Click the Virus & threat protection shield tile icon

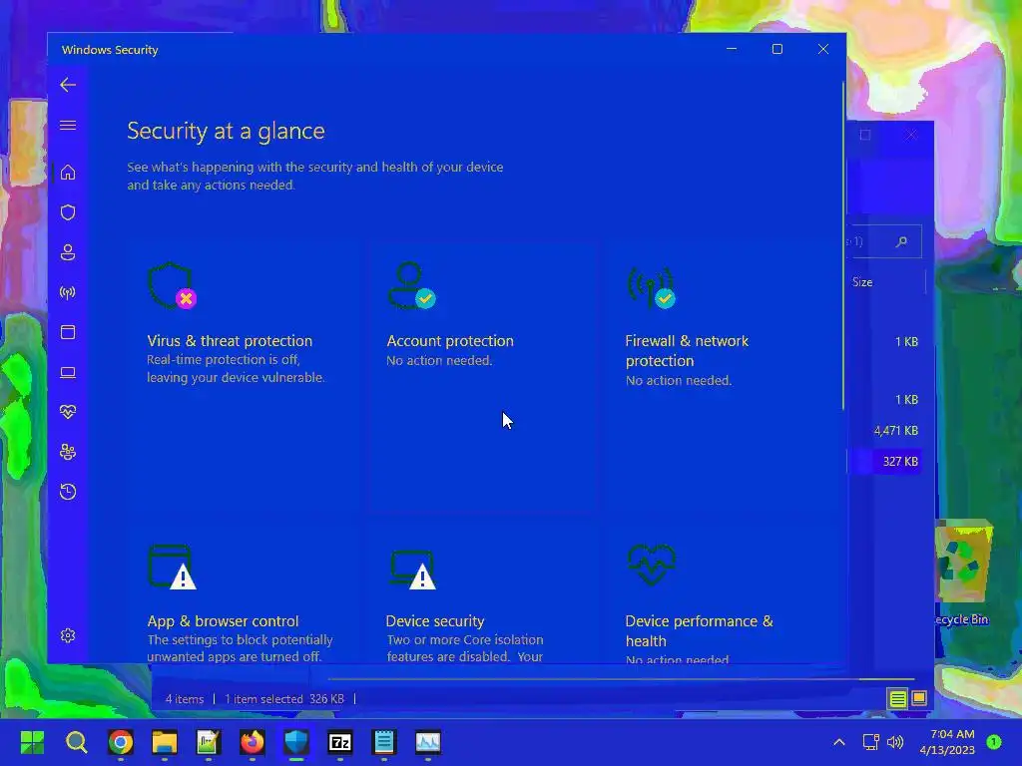point(172,286)
